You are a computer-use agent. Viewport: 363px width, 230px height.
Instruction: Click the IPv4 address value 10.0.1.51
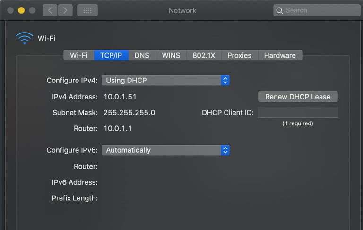tap(120, 97)
